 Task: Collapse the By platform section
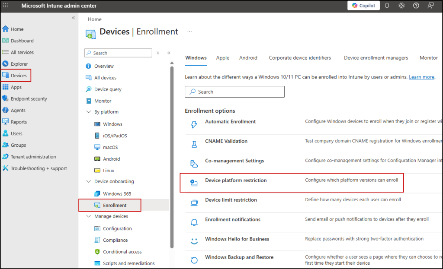pyautogui.click(x=88, y=112)
